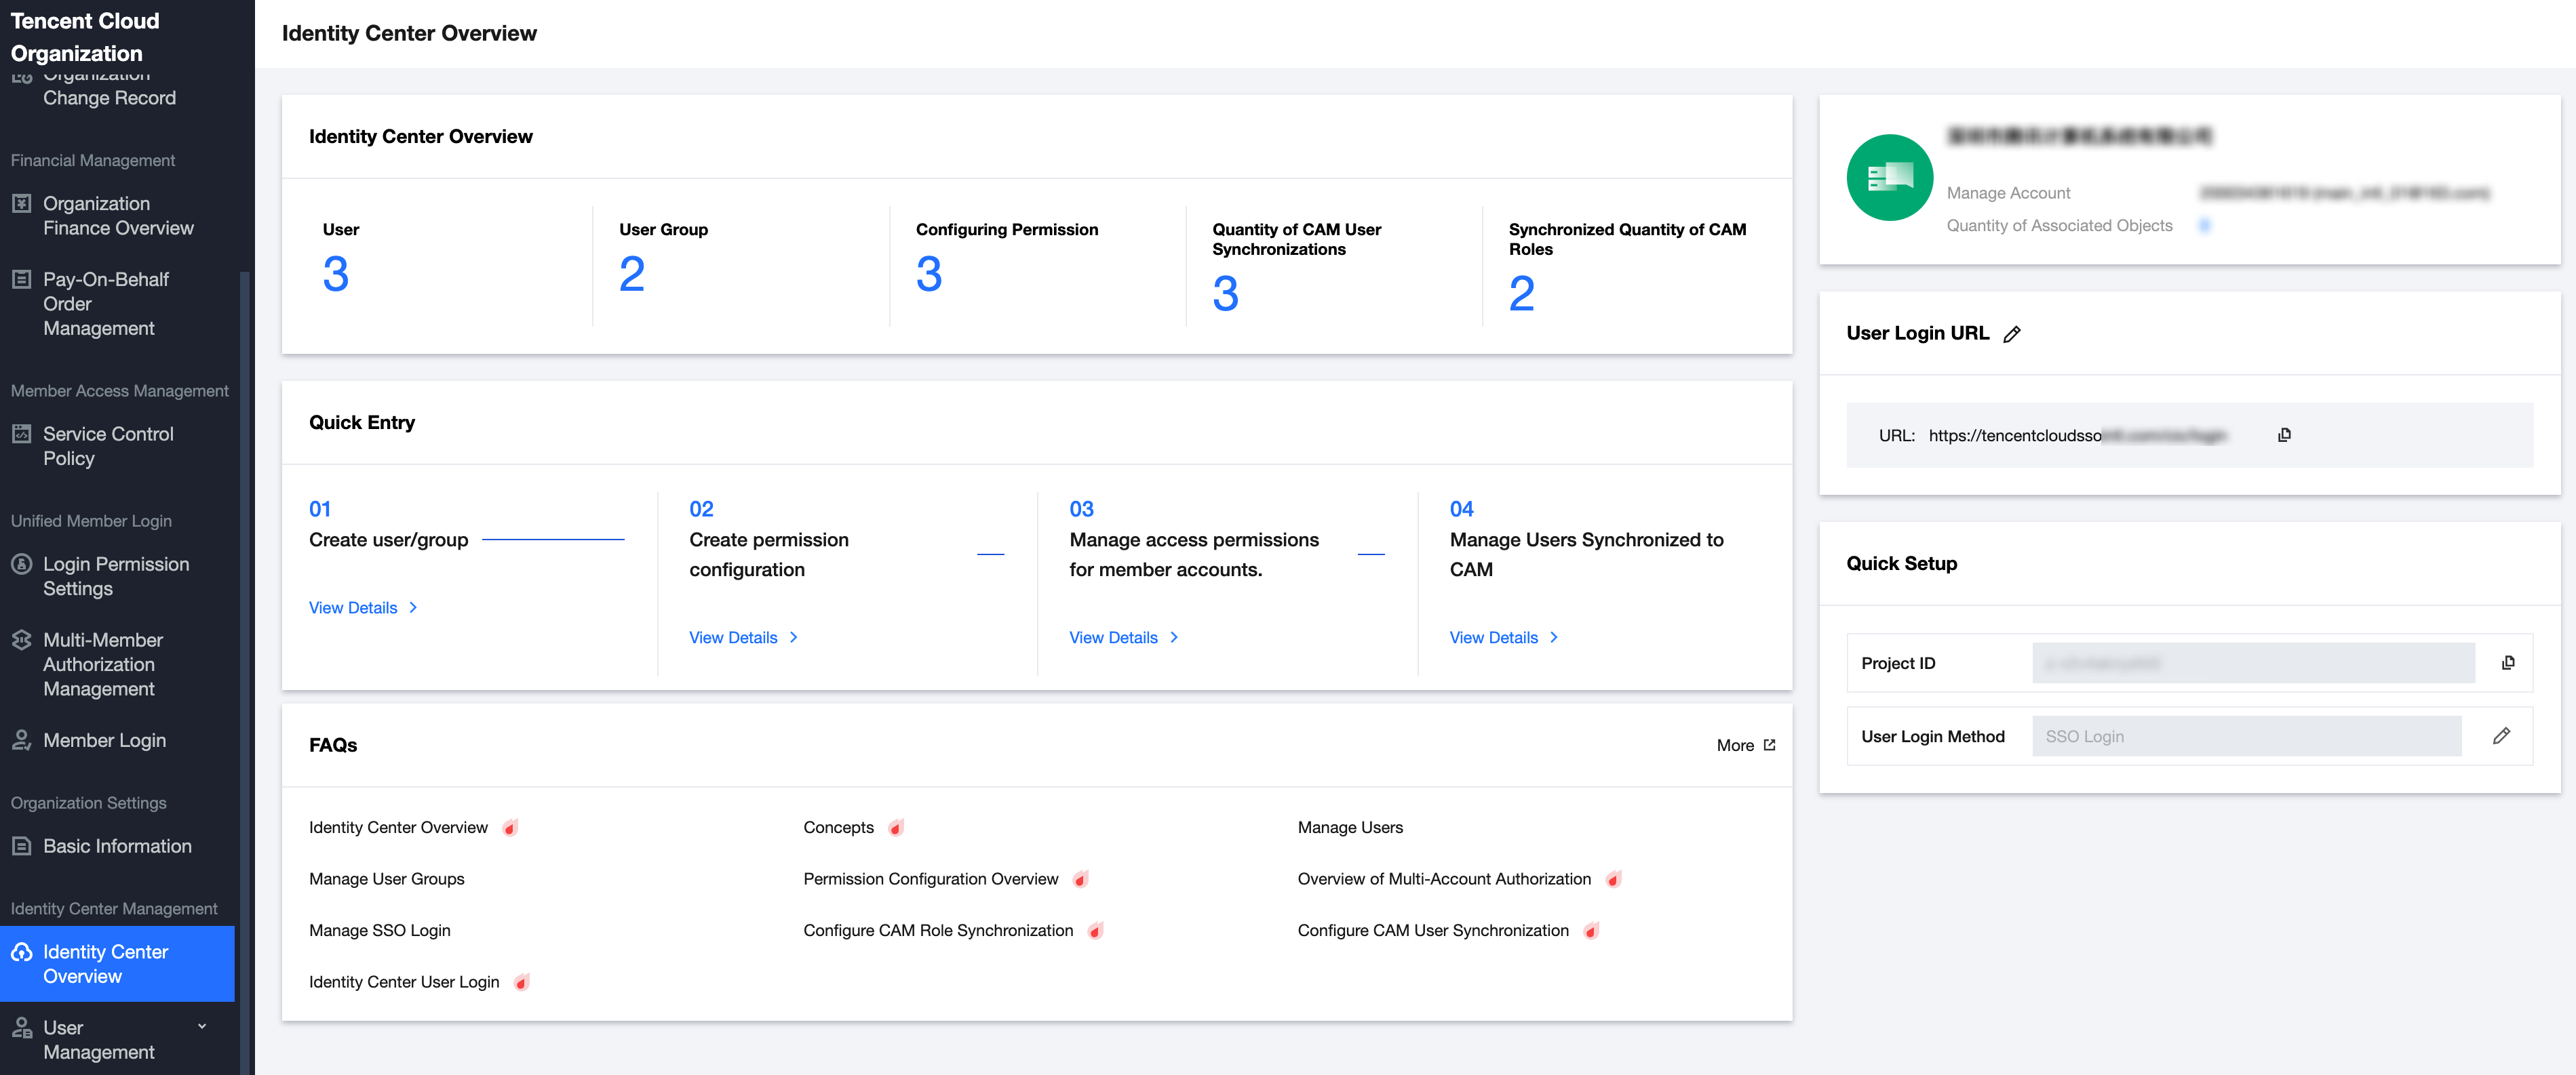This screenshot has height=1075, width=2576.
Task: Expand the User Management menu chevron
Action: click(202, 1026)
